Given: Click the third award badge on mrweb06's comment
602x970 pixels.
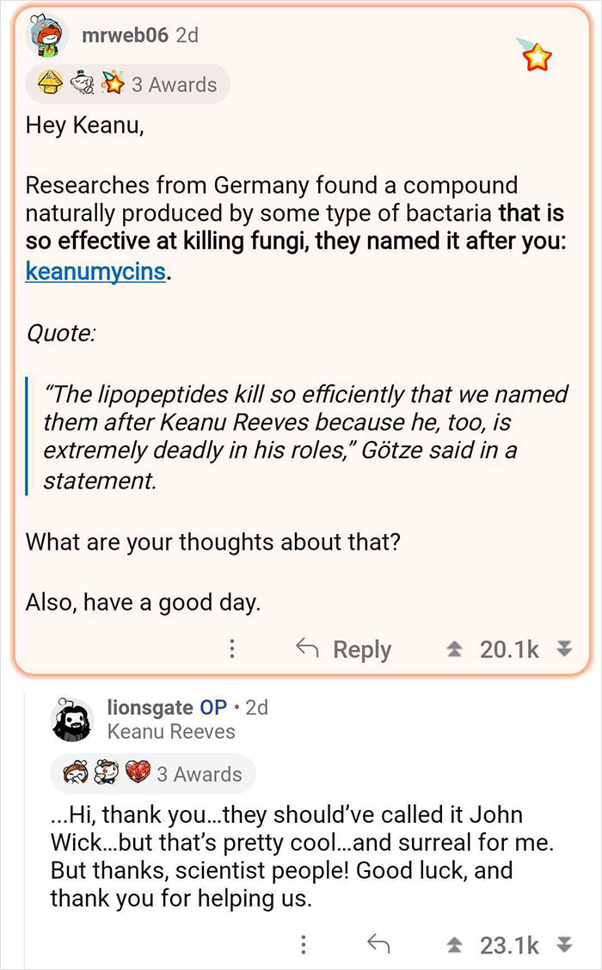Looking at the screenshot, I should [x=113, y=84].
